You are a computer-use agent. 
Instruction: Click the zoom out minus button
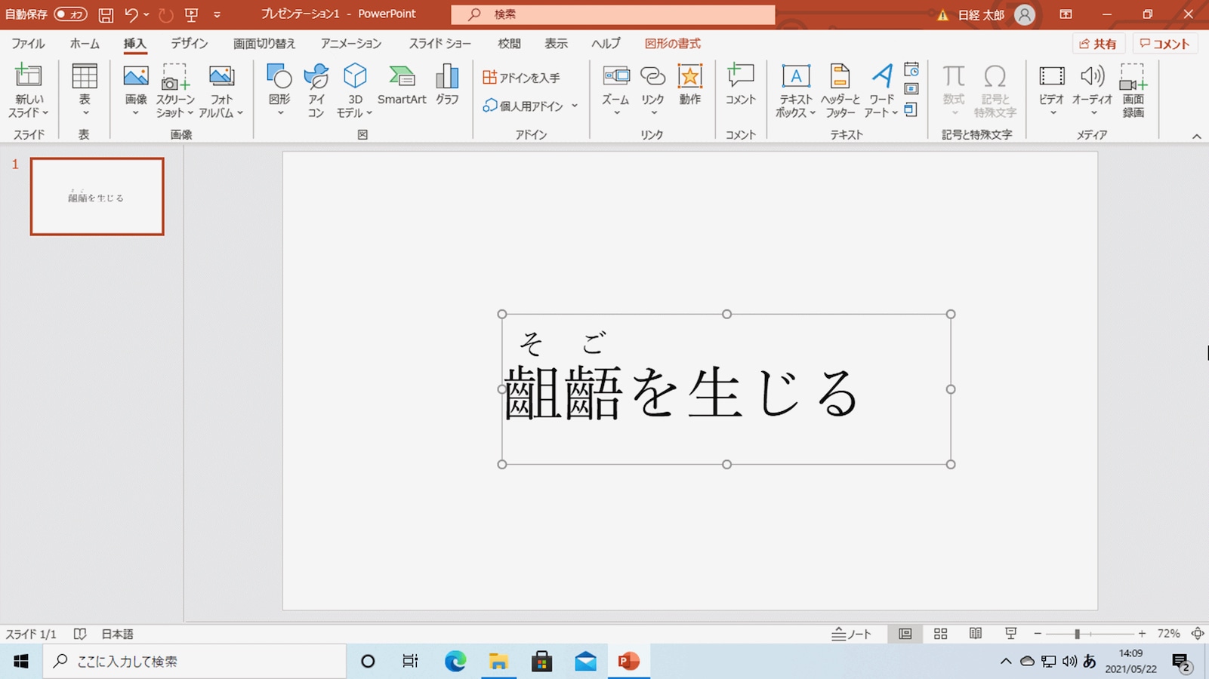(1038, 634)
